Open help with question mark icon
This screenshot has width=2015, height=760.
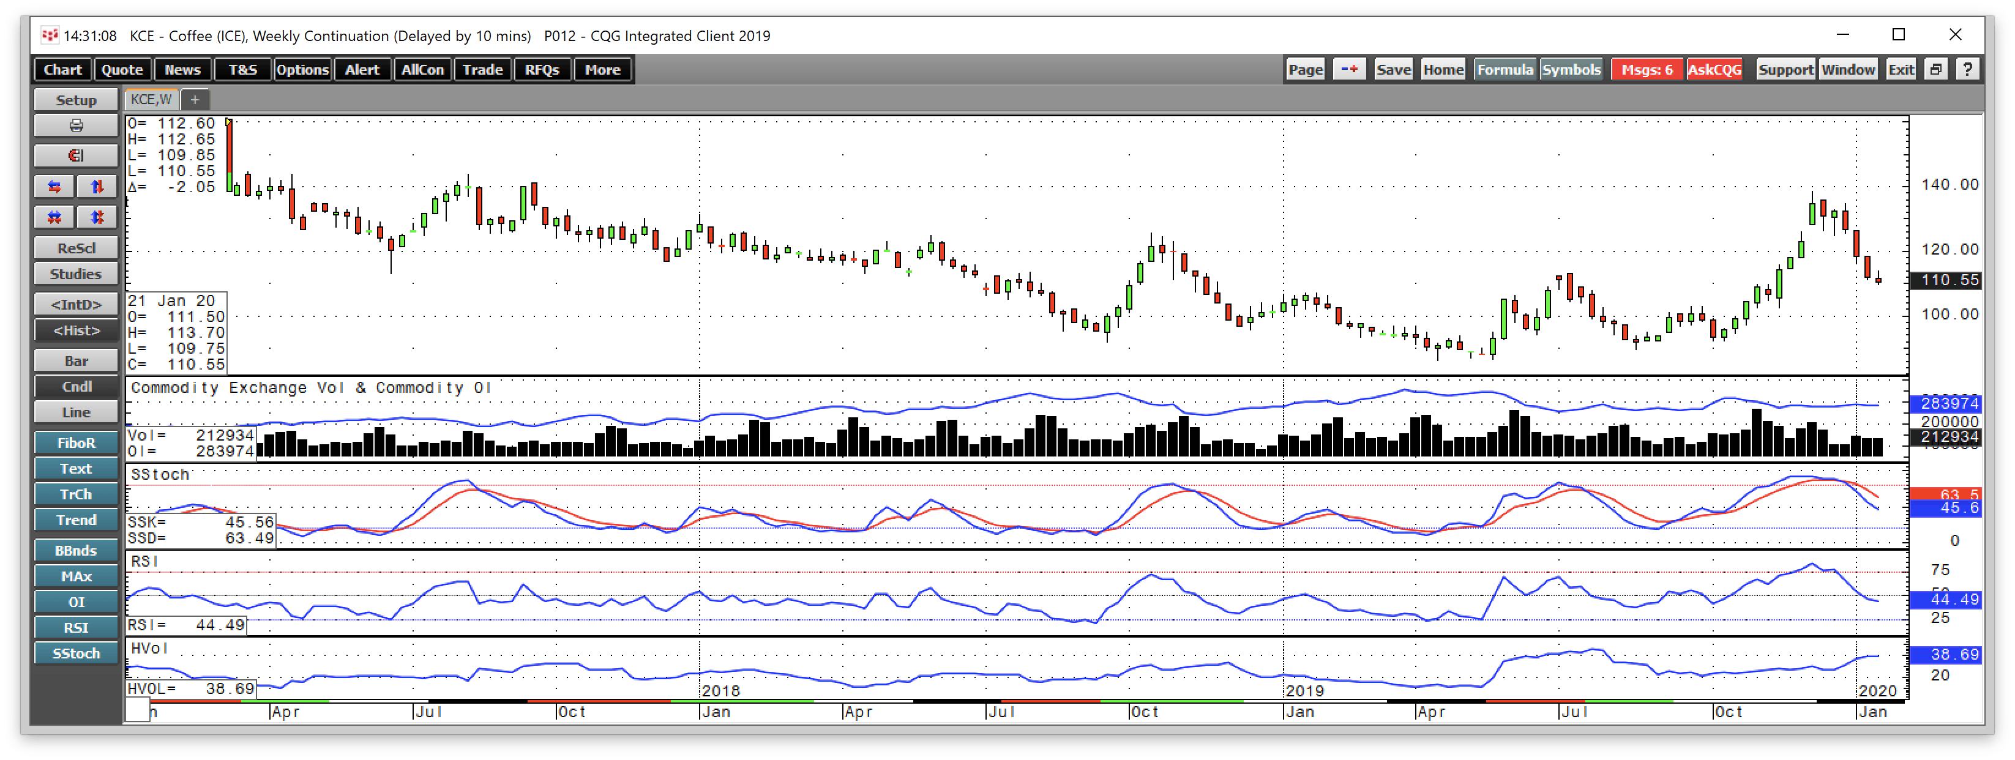tap(1967, 70)
